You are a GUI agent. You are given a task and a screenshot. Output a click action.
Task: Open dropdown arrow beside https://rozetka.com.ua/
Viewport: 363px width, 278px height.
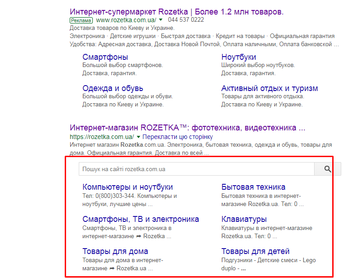click(139, 137)
